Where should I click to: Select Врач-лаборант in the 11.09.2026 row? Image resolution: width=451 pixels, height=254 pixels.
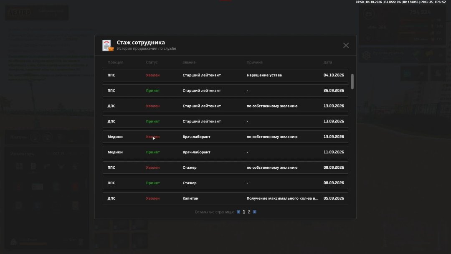[196, 152]
